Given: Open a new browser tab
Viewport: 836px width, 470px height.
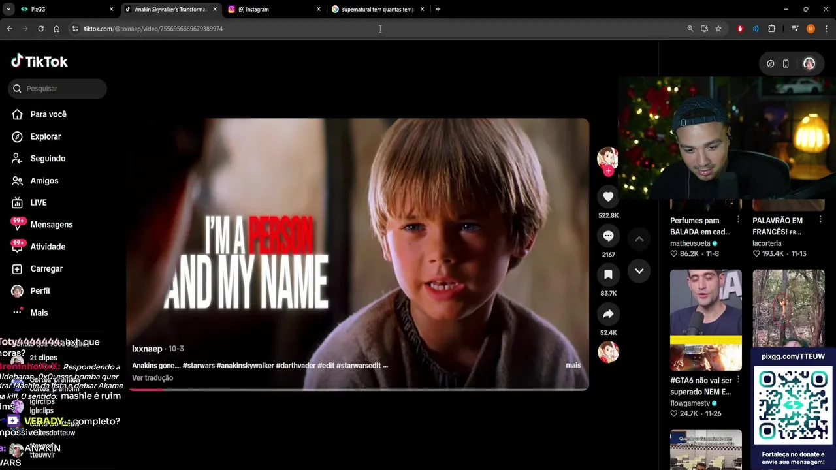Looking at the screenshot, I should [x=438, y=9].
